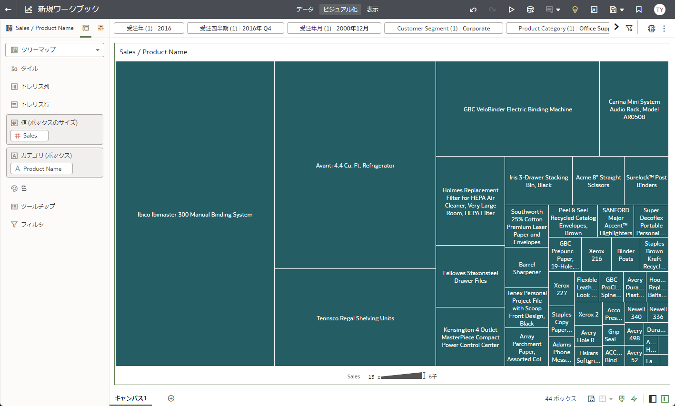Screen dimensions: 675x406
Task: Run the workbook preview with the play icon
Action: [x=511, y=10]
